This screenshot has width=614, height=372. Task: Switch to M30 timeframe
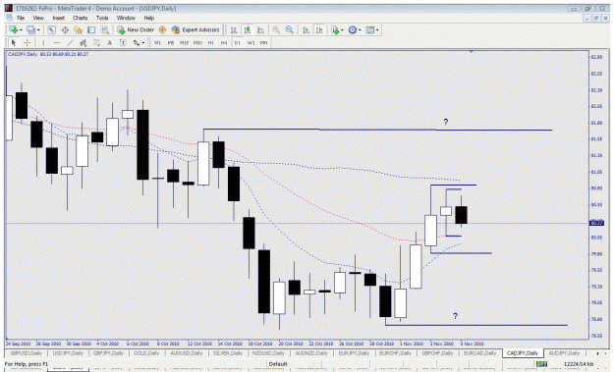(x=197, y=42)
